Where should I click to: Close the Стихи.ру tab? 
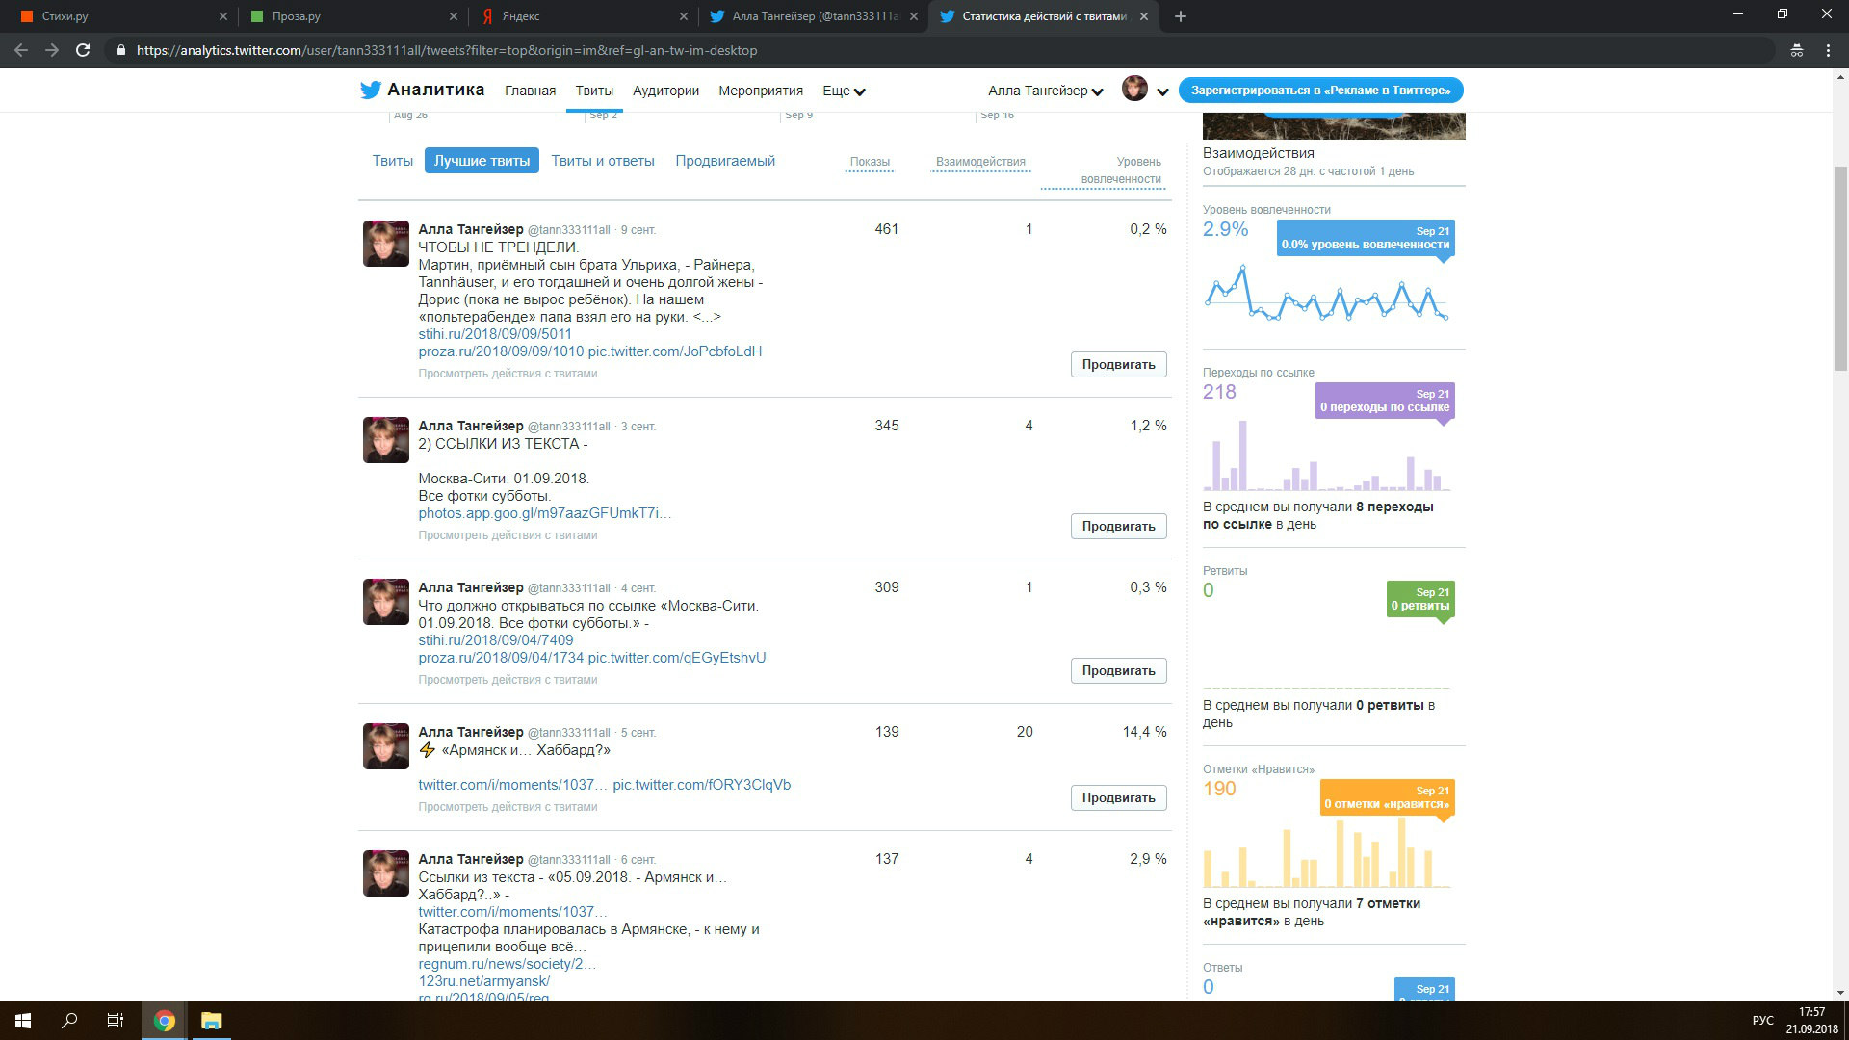click(x=223, y=16)
